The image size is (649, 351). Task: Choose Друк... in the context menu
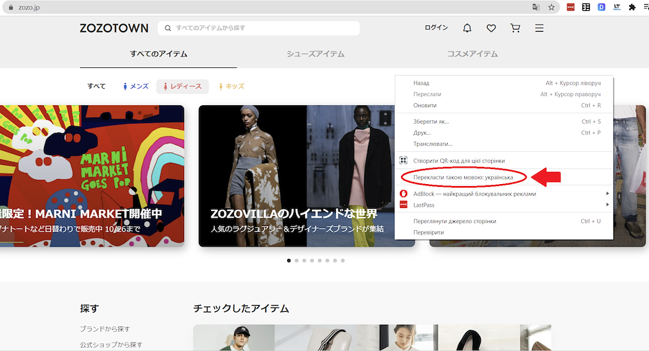tap(503, 133)
